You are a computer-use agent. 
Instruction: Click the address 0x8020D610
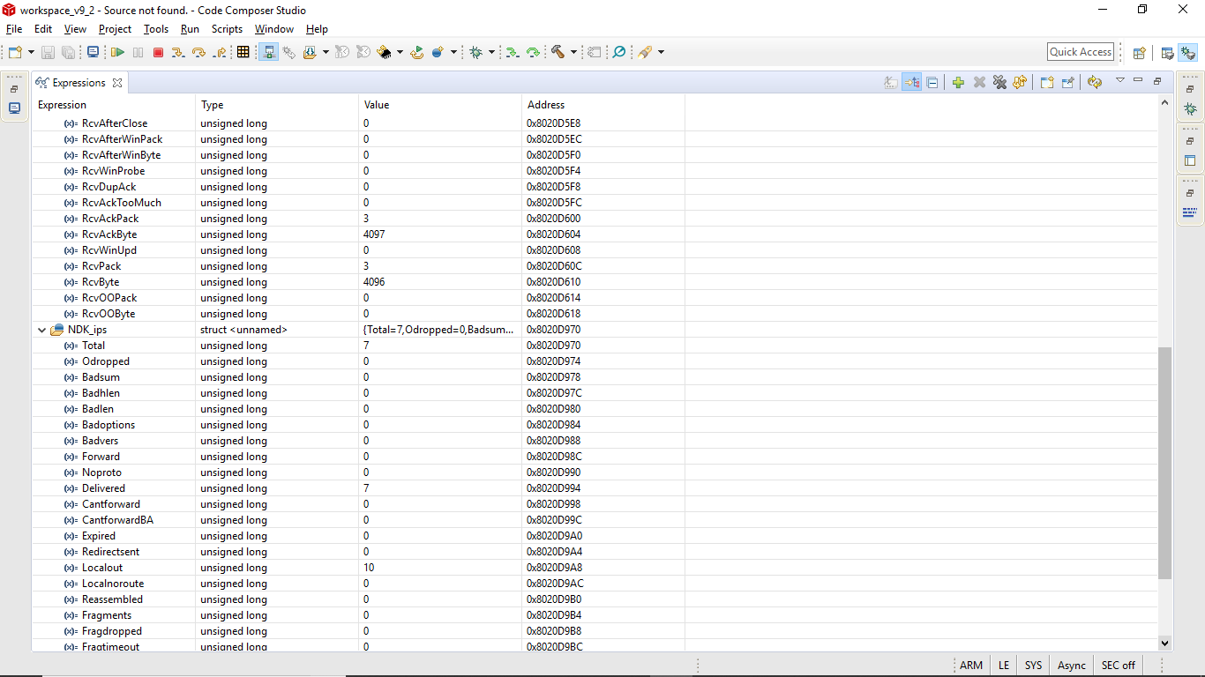click(553, 282)
